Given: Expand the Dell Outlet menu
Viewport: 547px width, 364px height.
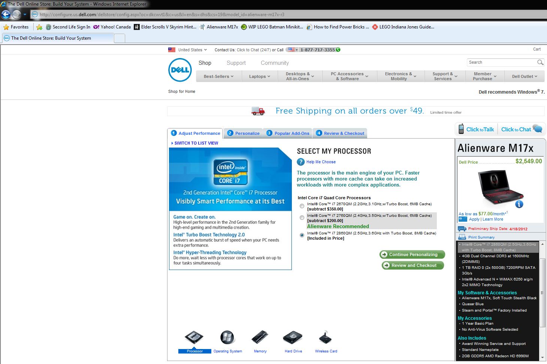Looking at the screenshot, I should click(525, 76).
